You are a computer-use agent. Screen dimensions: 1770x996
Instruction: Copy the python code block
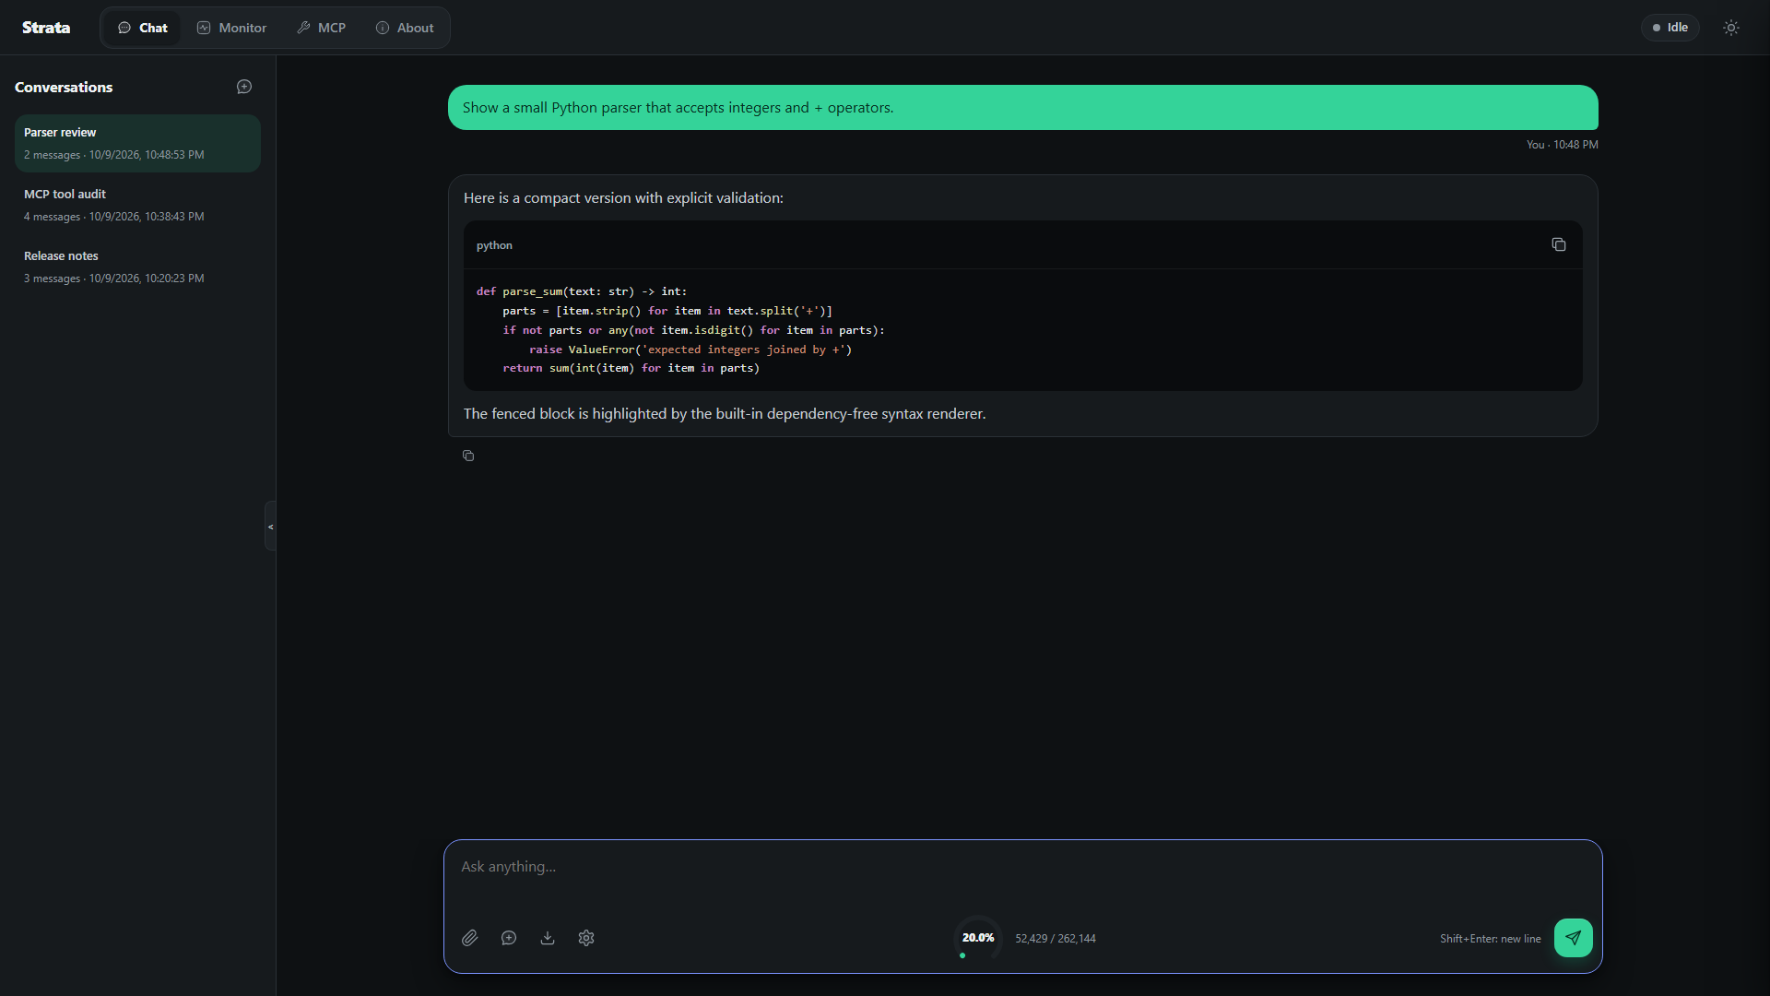pyautogui.click(x=1558, y=244)
